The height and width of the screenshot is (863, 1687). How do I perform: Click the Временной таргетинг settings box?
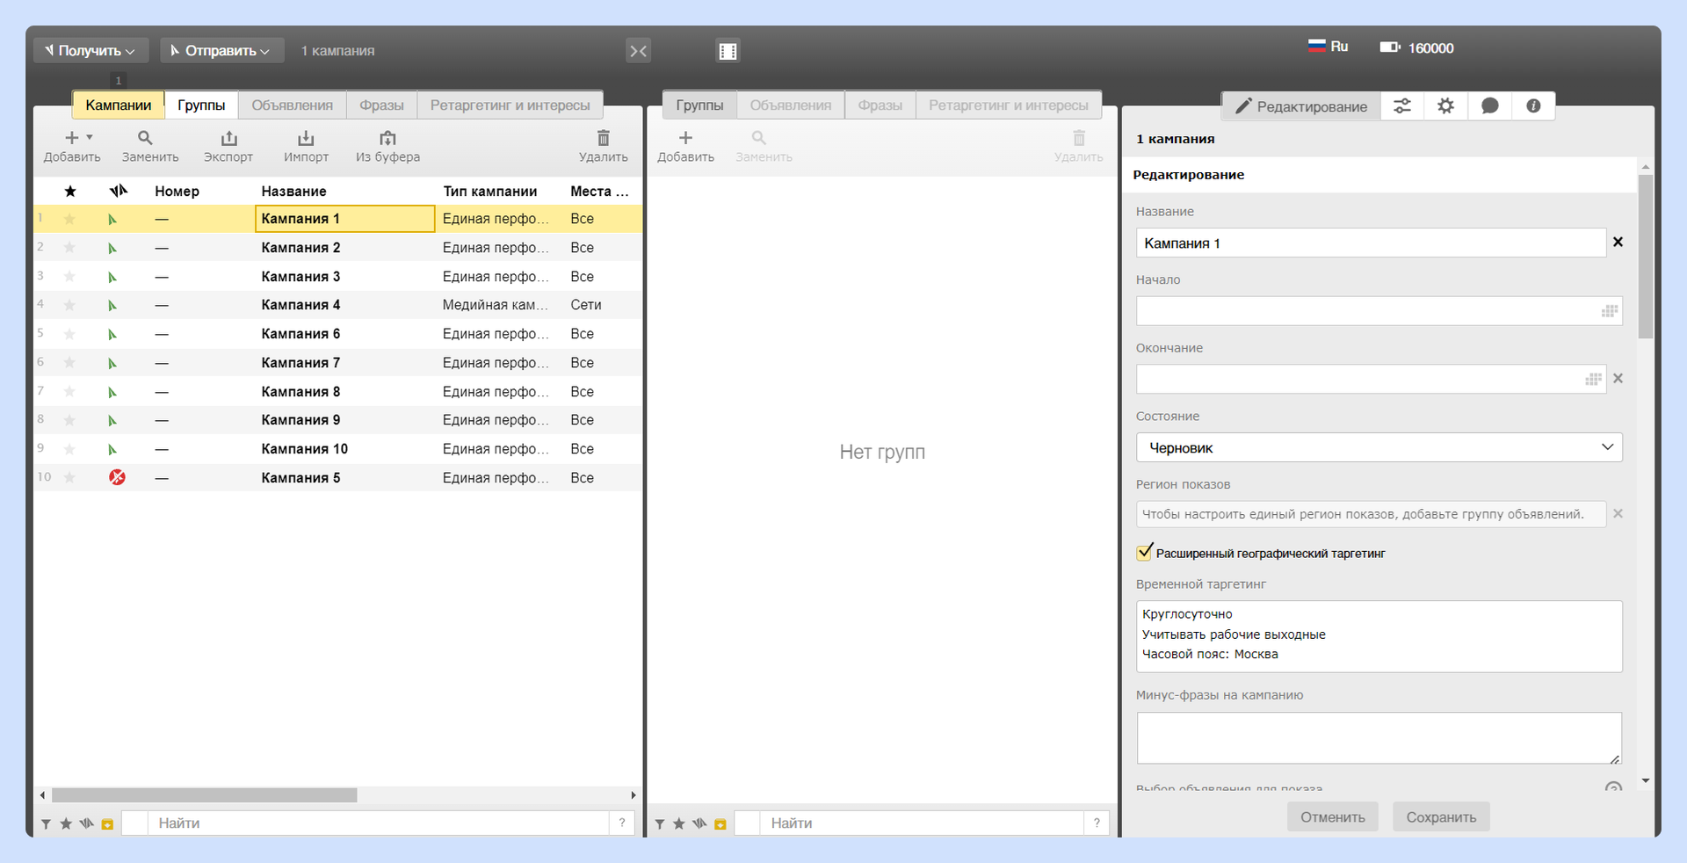(x=1379, y=636)
